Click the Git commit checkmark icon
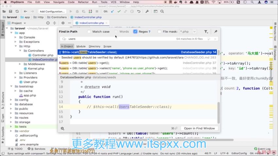 [x=119, y=11]
